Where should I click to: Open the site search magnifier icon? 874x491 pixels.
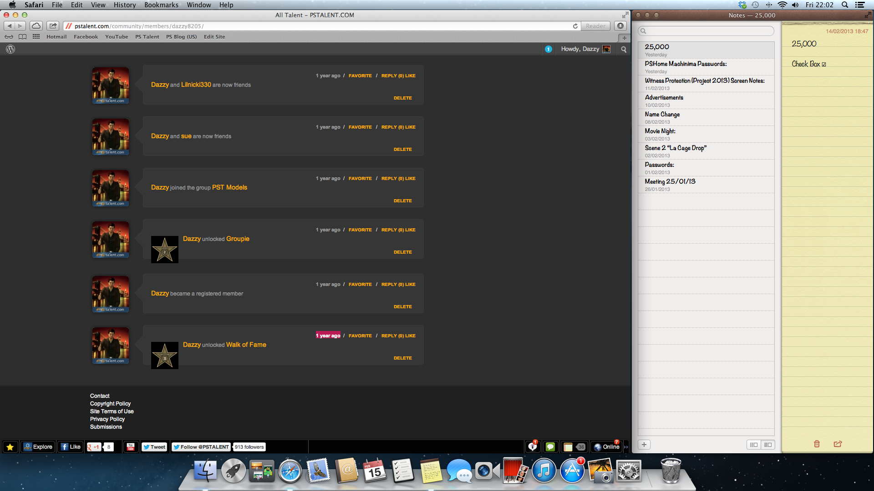[624, 49]
